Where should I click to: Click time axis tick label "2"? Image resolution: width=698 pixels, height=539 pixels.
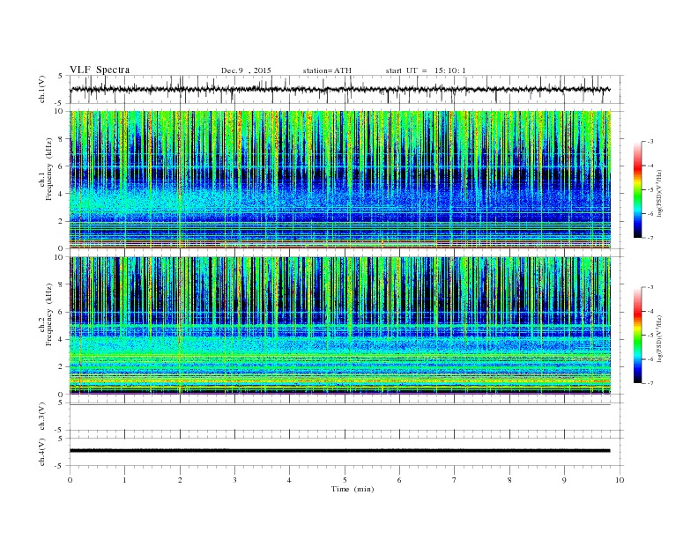(x=180, y=480)
